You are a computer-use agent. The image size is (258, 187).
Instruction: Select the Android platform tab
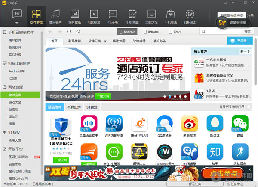click(x=127, y=32)
